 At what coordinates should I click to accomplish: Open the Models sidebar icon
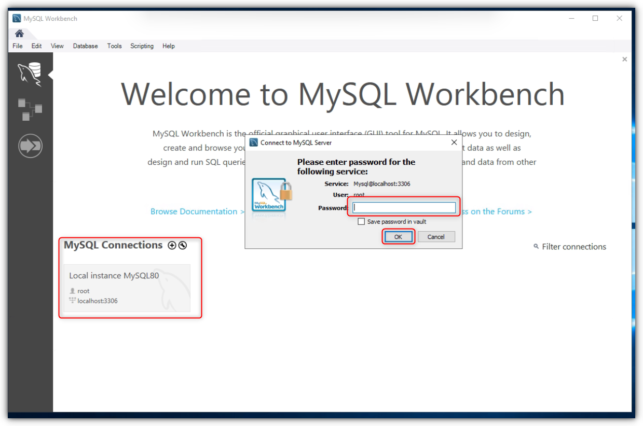[x=30, y=109]
